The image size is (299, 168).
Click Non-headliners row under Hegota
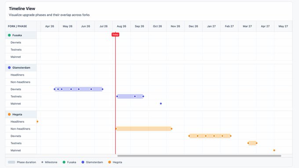click(21, 129)
